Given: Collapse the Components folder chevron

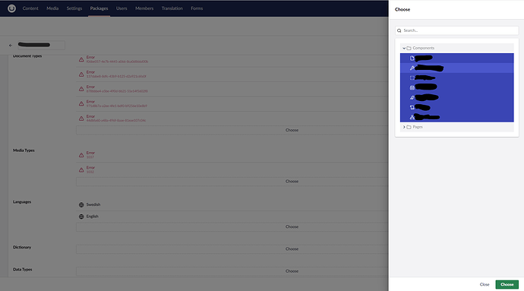Looking at the screenshot, I should tap(404, 48).
